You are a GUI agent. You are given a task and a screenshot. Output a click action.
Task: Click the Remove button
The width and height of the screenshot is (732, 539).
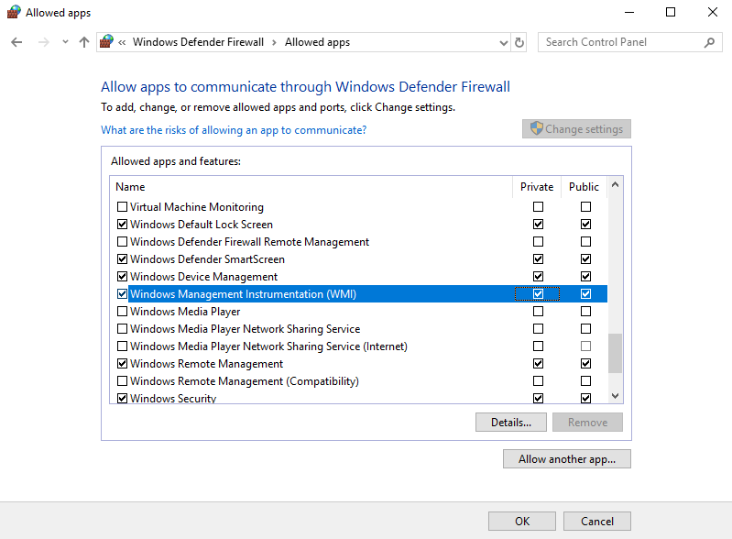(587, 423)
